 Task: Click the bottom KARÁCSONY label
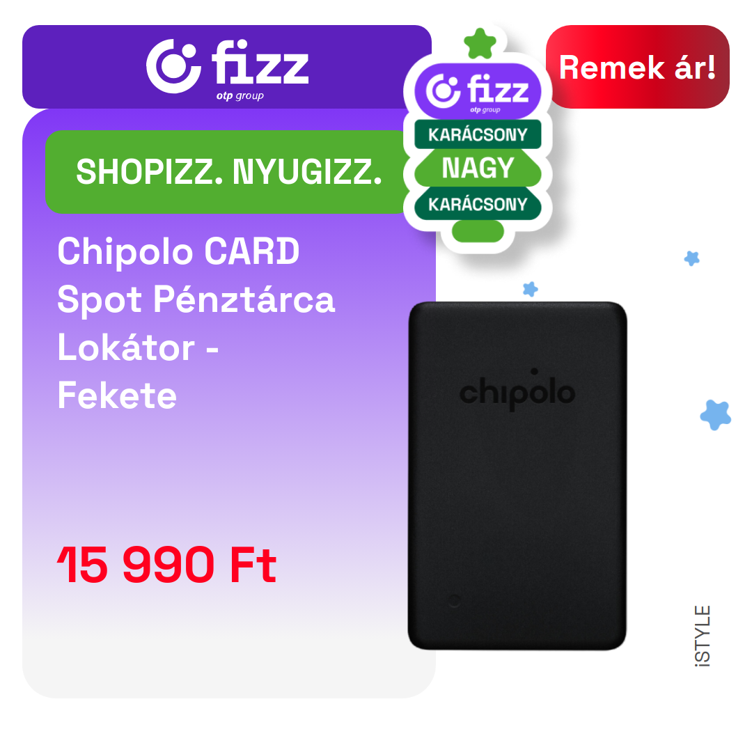tap(478, 204)
